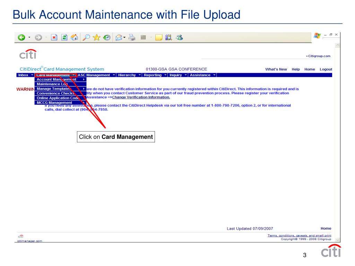Screen dimensions: 355x266
Task: Open the ASC Management menu
Action: tap(96, 75)
